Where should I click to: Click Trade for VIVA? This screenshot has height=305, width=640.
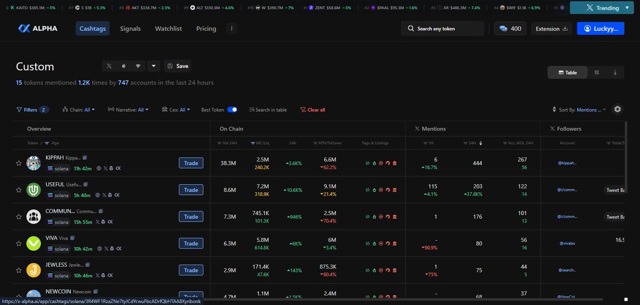coord(191,243)
